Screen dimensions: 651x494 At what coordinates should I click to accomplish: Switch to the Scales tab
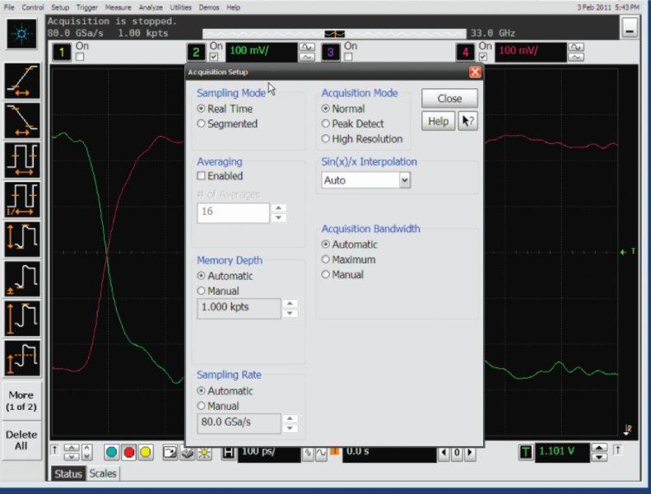coord(103,473)
